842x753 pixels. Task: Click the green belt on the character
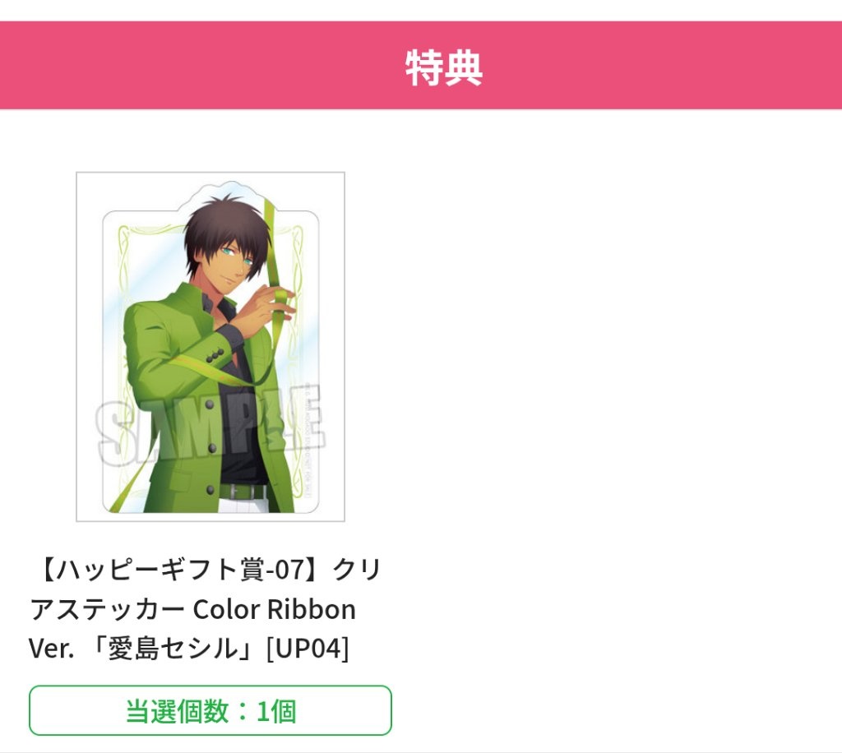243,492
